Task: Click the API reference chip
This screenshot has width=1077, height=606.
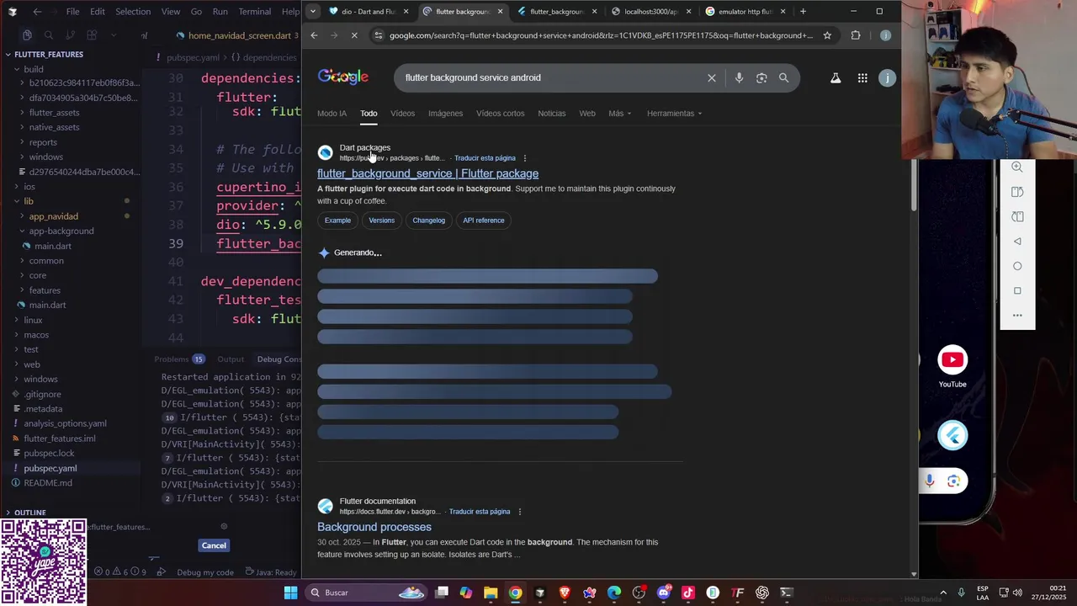Action: [x=484, y=221]
